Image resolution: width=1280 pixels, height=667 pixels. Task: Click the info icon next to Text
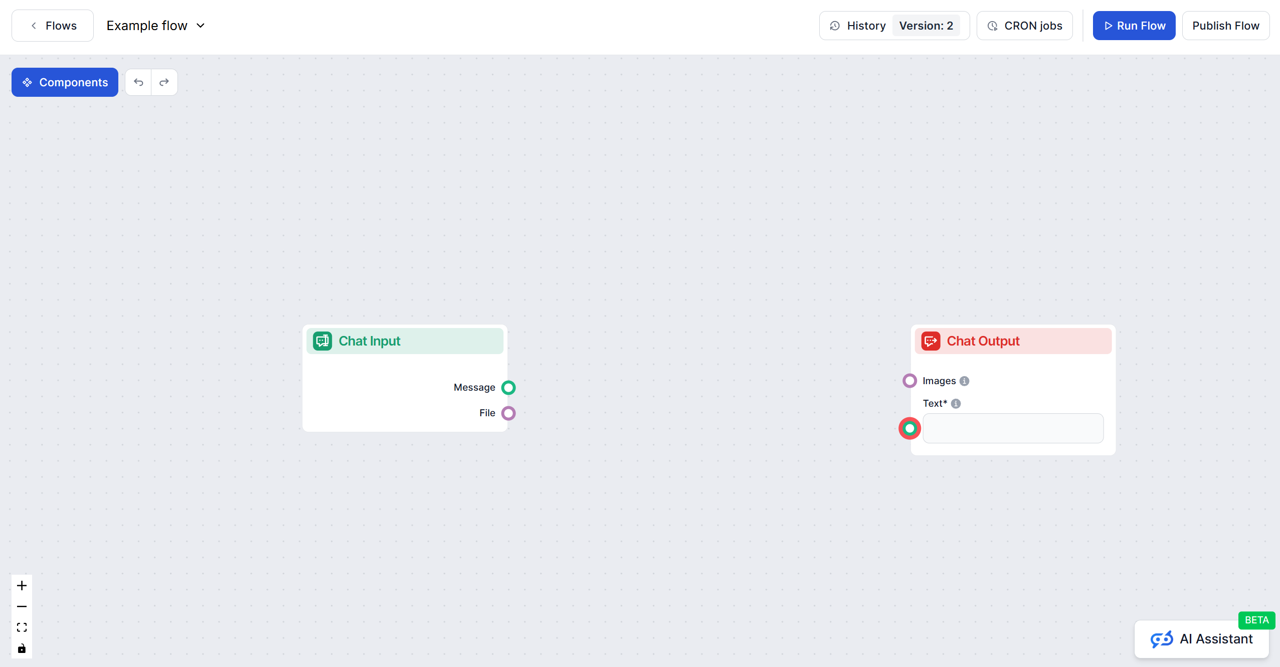956,403
